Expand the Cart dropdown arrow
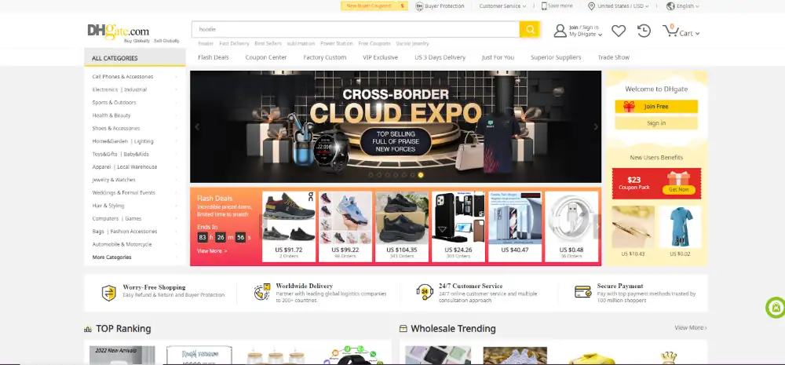This screenshot has height=365, width=785. [697, 34]
